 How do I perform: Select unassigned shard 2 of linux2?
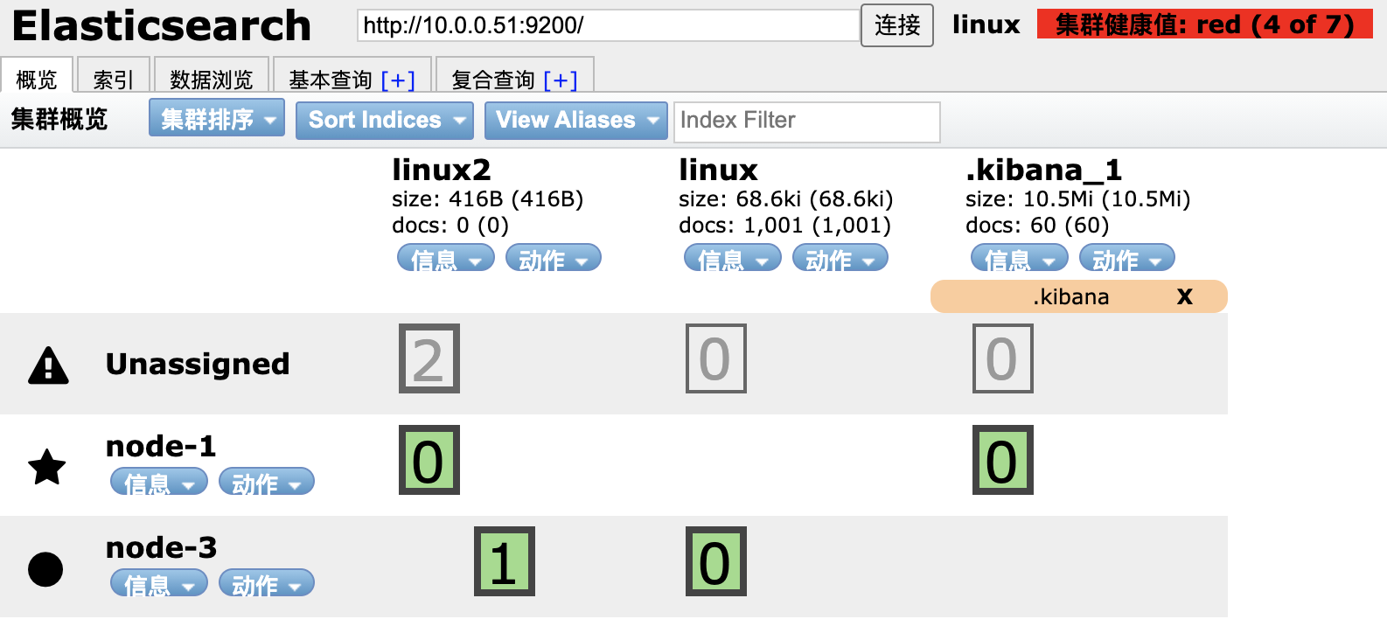pyautogui.click(x=429, y=358)
